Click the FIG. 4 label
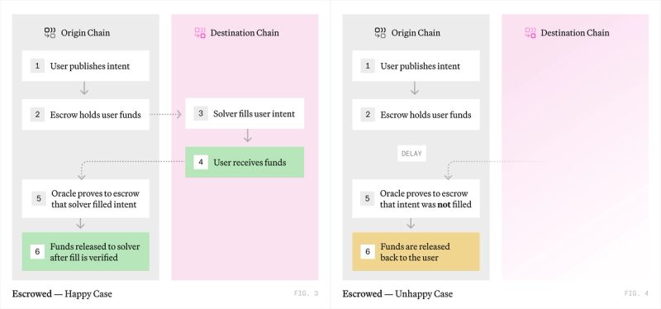This screenshot has height=309, width=661. [636, 293]
